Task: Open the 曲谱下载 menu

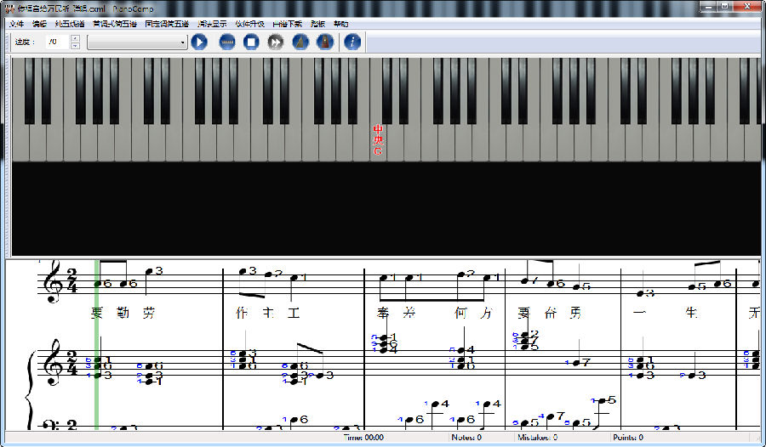Action: (x=288, y=24)
